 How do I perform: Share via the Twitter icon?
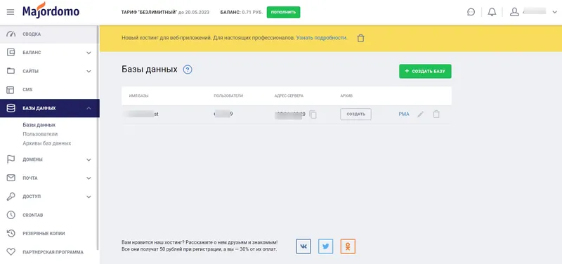coord(326,246)
